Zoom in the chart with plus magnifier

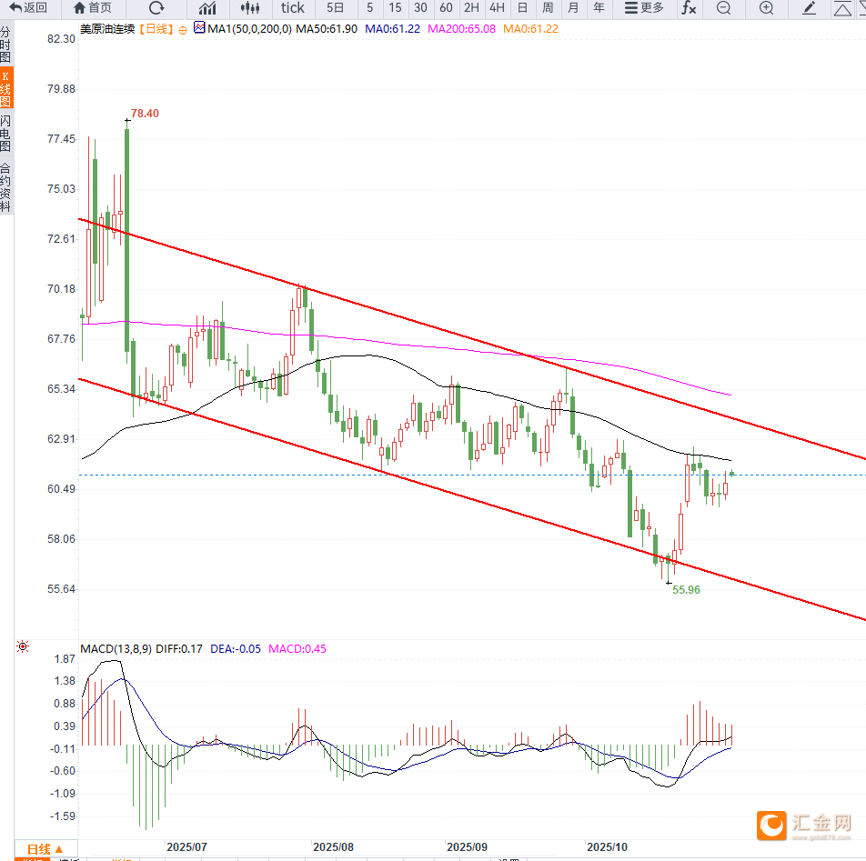click(x=766, y=7)
